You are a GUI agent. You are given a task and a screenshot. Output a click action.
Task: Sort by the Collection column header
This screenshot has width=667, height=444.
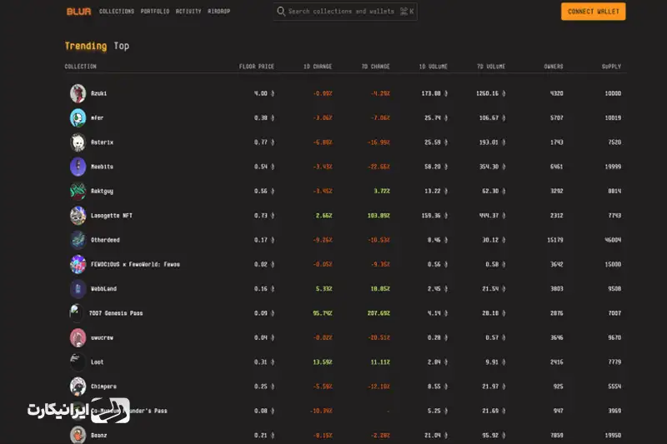point(80,67)
